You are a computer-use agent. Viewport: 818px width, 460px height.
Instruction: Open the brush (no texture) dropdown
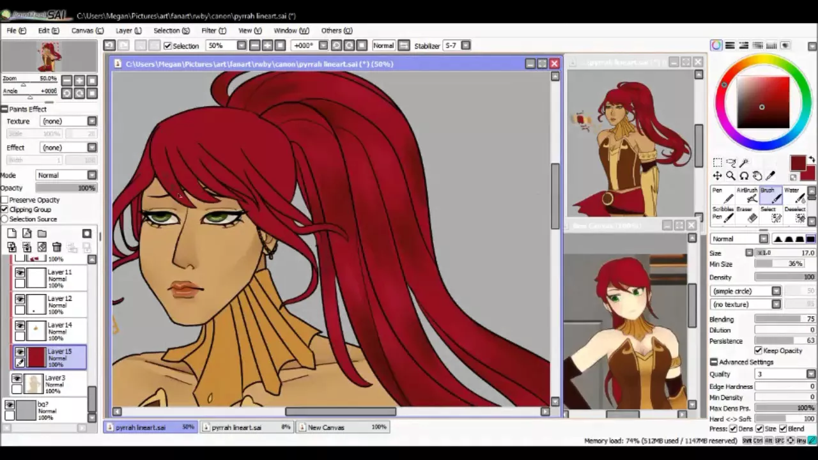click(x=776, y=305)
